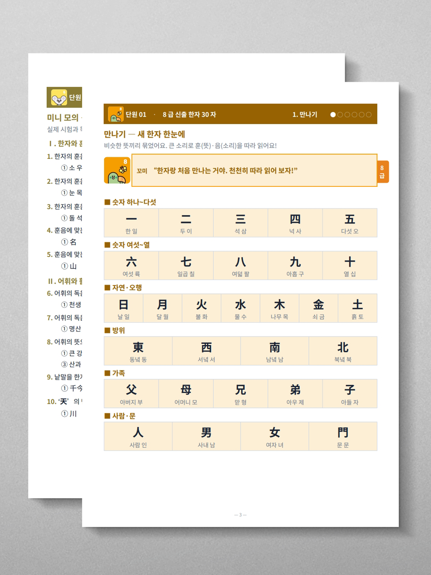This screenshot has height=575, width=431.
Task: Select the 火 '불 화' character cell
Action: [201, 308]
